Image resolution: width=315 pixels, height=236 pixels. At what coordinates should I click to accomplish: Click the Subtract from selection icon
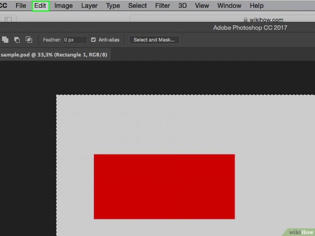tap(17, 40)
